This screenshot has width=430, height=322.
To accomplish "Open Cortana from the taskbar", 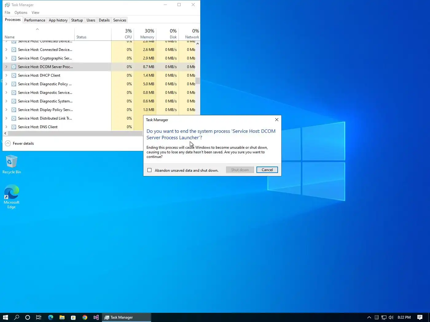I will (x=28, y=317).
